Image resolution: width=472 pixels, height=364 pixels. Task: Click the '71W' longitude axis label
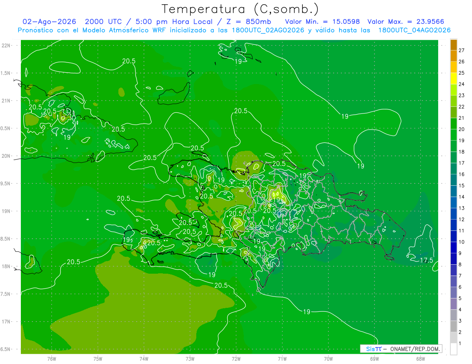[x=282, y=359]
